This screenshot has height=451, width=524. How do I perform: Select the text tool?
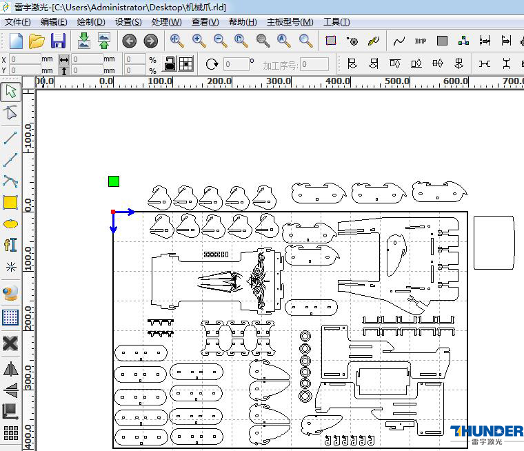[x=10, y=245]
